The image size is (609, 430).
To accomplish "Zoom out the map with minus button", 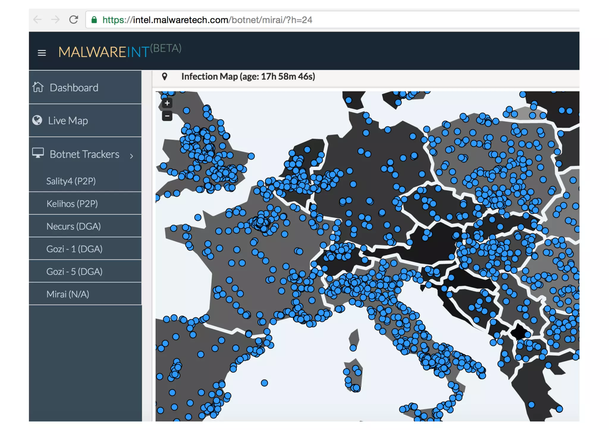I will [167, 116].
